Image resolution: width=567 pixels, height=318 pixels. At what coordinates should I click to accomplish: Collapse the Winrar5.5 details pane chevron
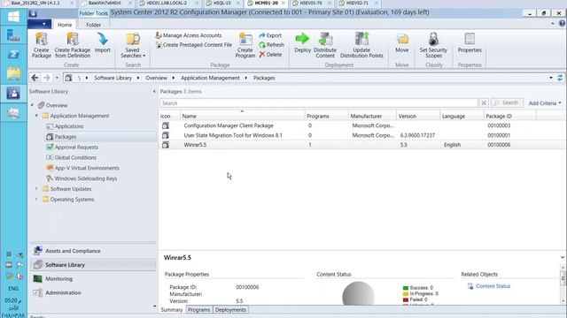[x=563, y=257]
